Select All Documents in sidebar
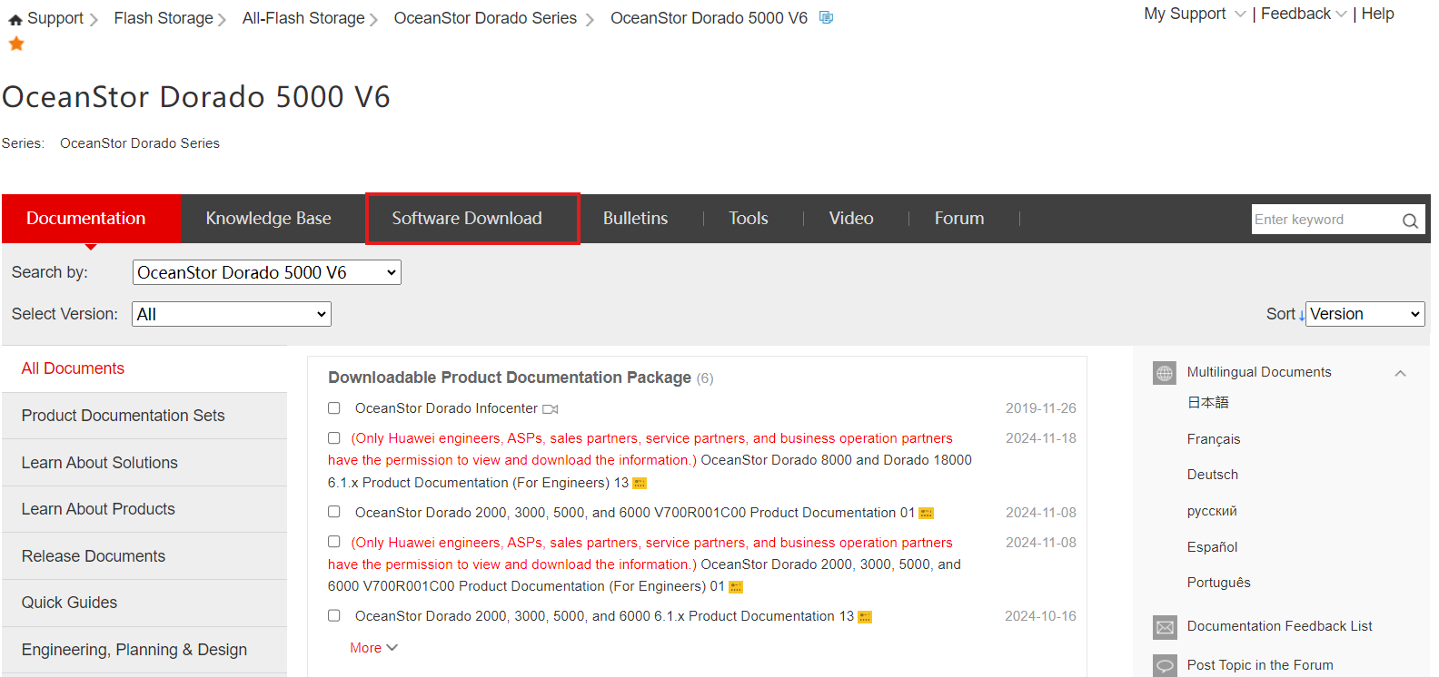Image resolution: width=1439 pixels, height=677 pixels. point(144,368)
